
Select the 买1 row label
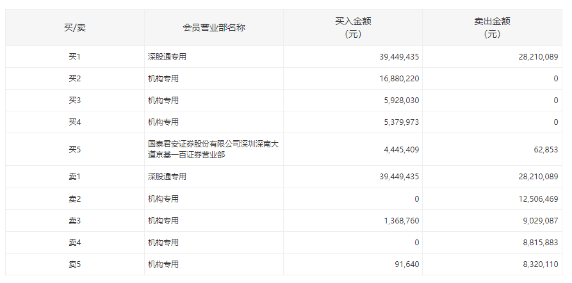pyautogui.click(x=75, y=57)
